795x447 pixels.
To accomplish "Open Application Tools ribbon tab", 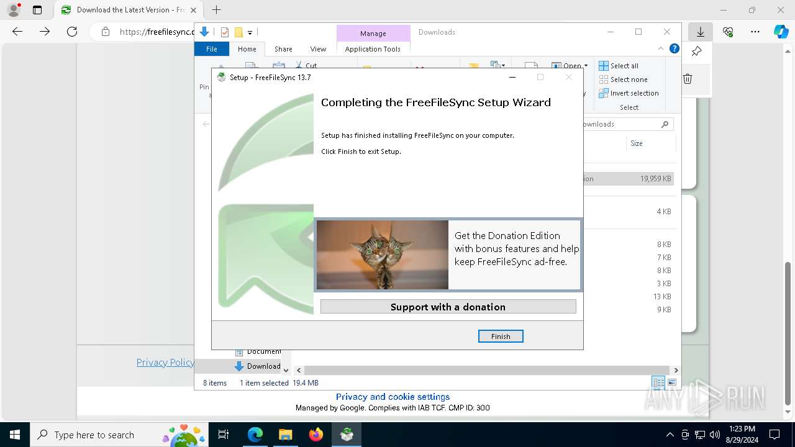I will (373, 49).
